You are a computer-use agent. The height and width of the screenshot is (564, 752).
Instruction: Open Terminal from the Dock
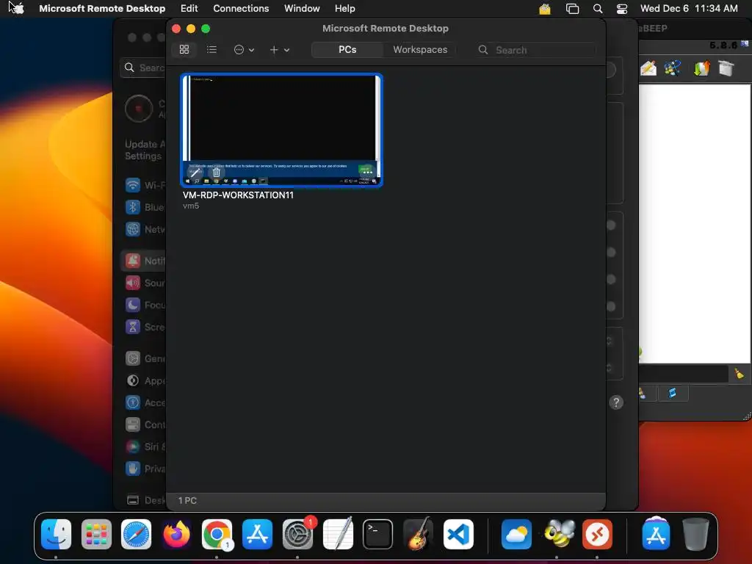click(377, 534)
